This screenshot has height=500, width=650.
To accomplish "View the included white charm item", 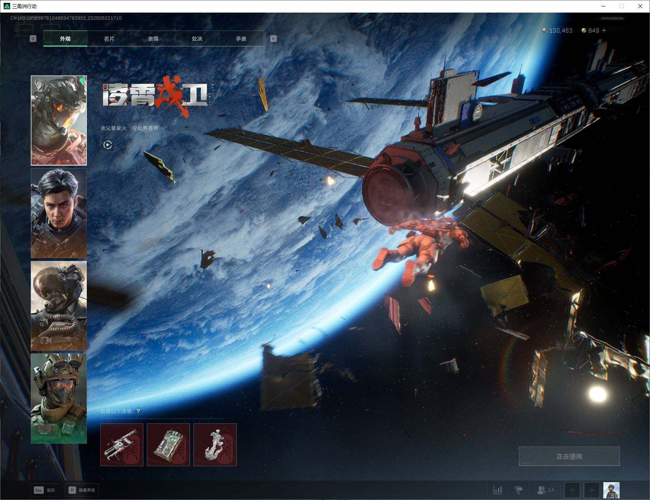I will click(x=215, y=445).
